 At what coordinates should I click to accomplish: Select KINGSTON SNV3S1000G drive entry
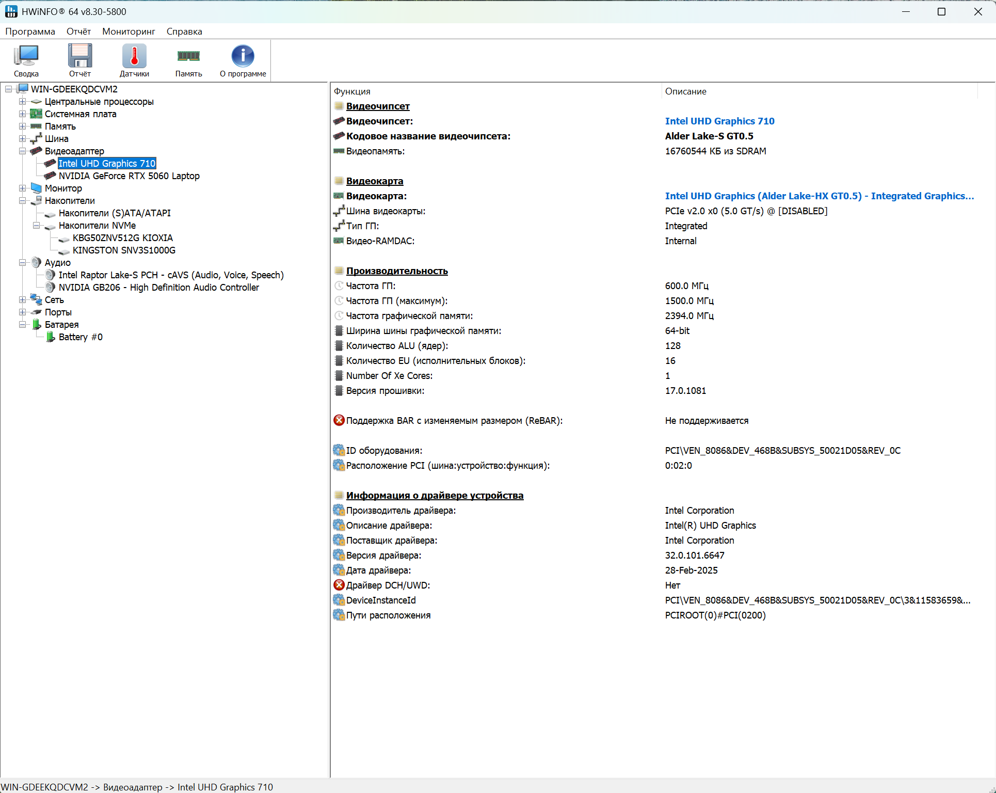click(x=124, y=250)
